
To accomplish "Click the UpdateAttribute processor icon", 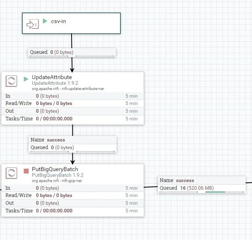I will [11, 81].
